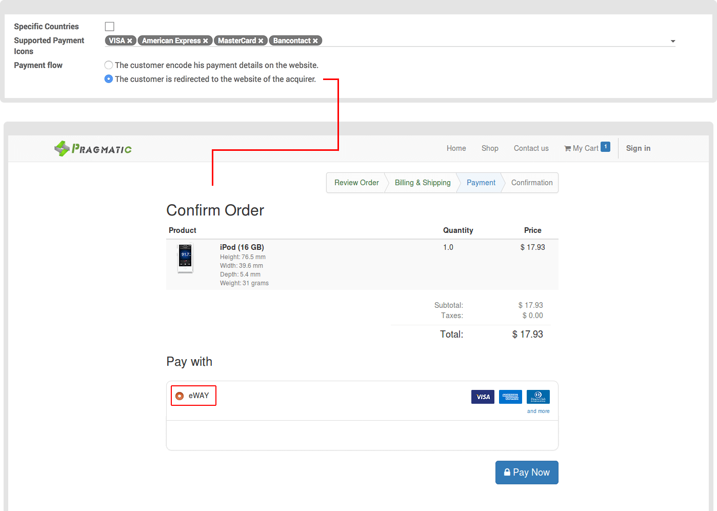Click the Confirm Order heading
The image size is (717, 511).
[x=215, y=210]
